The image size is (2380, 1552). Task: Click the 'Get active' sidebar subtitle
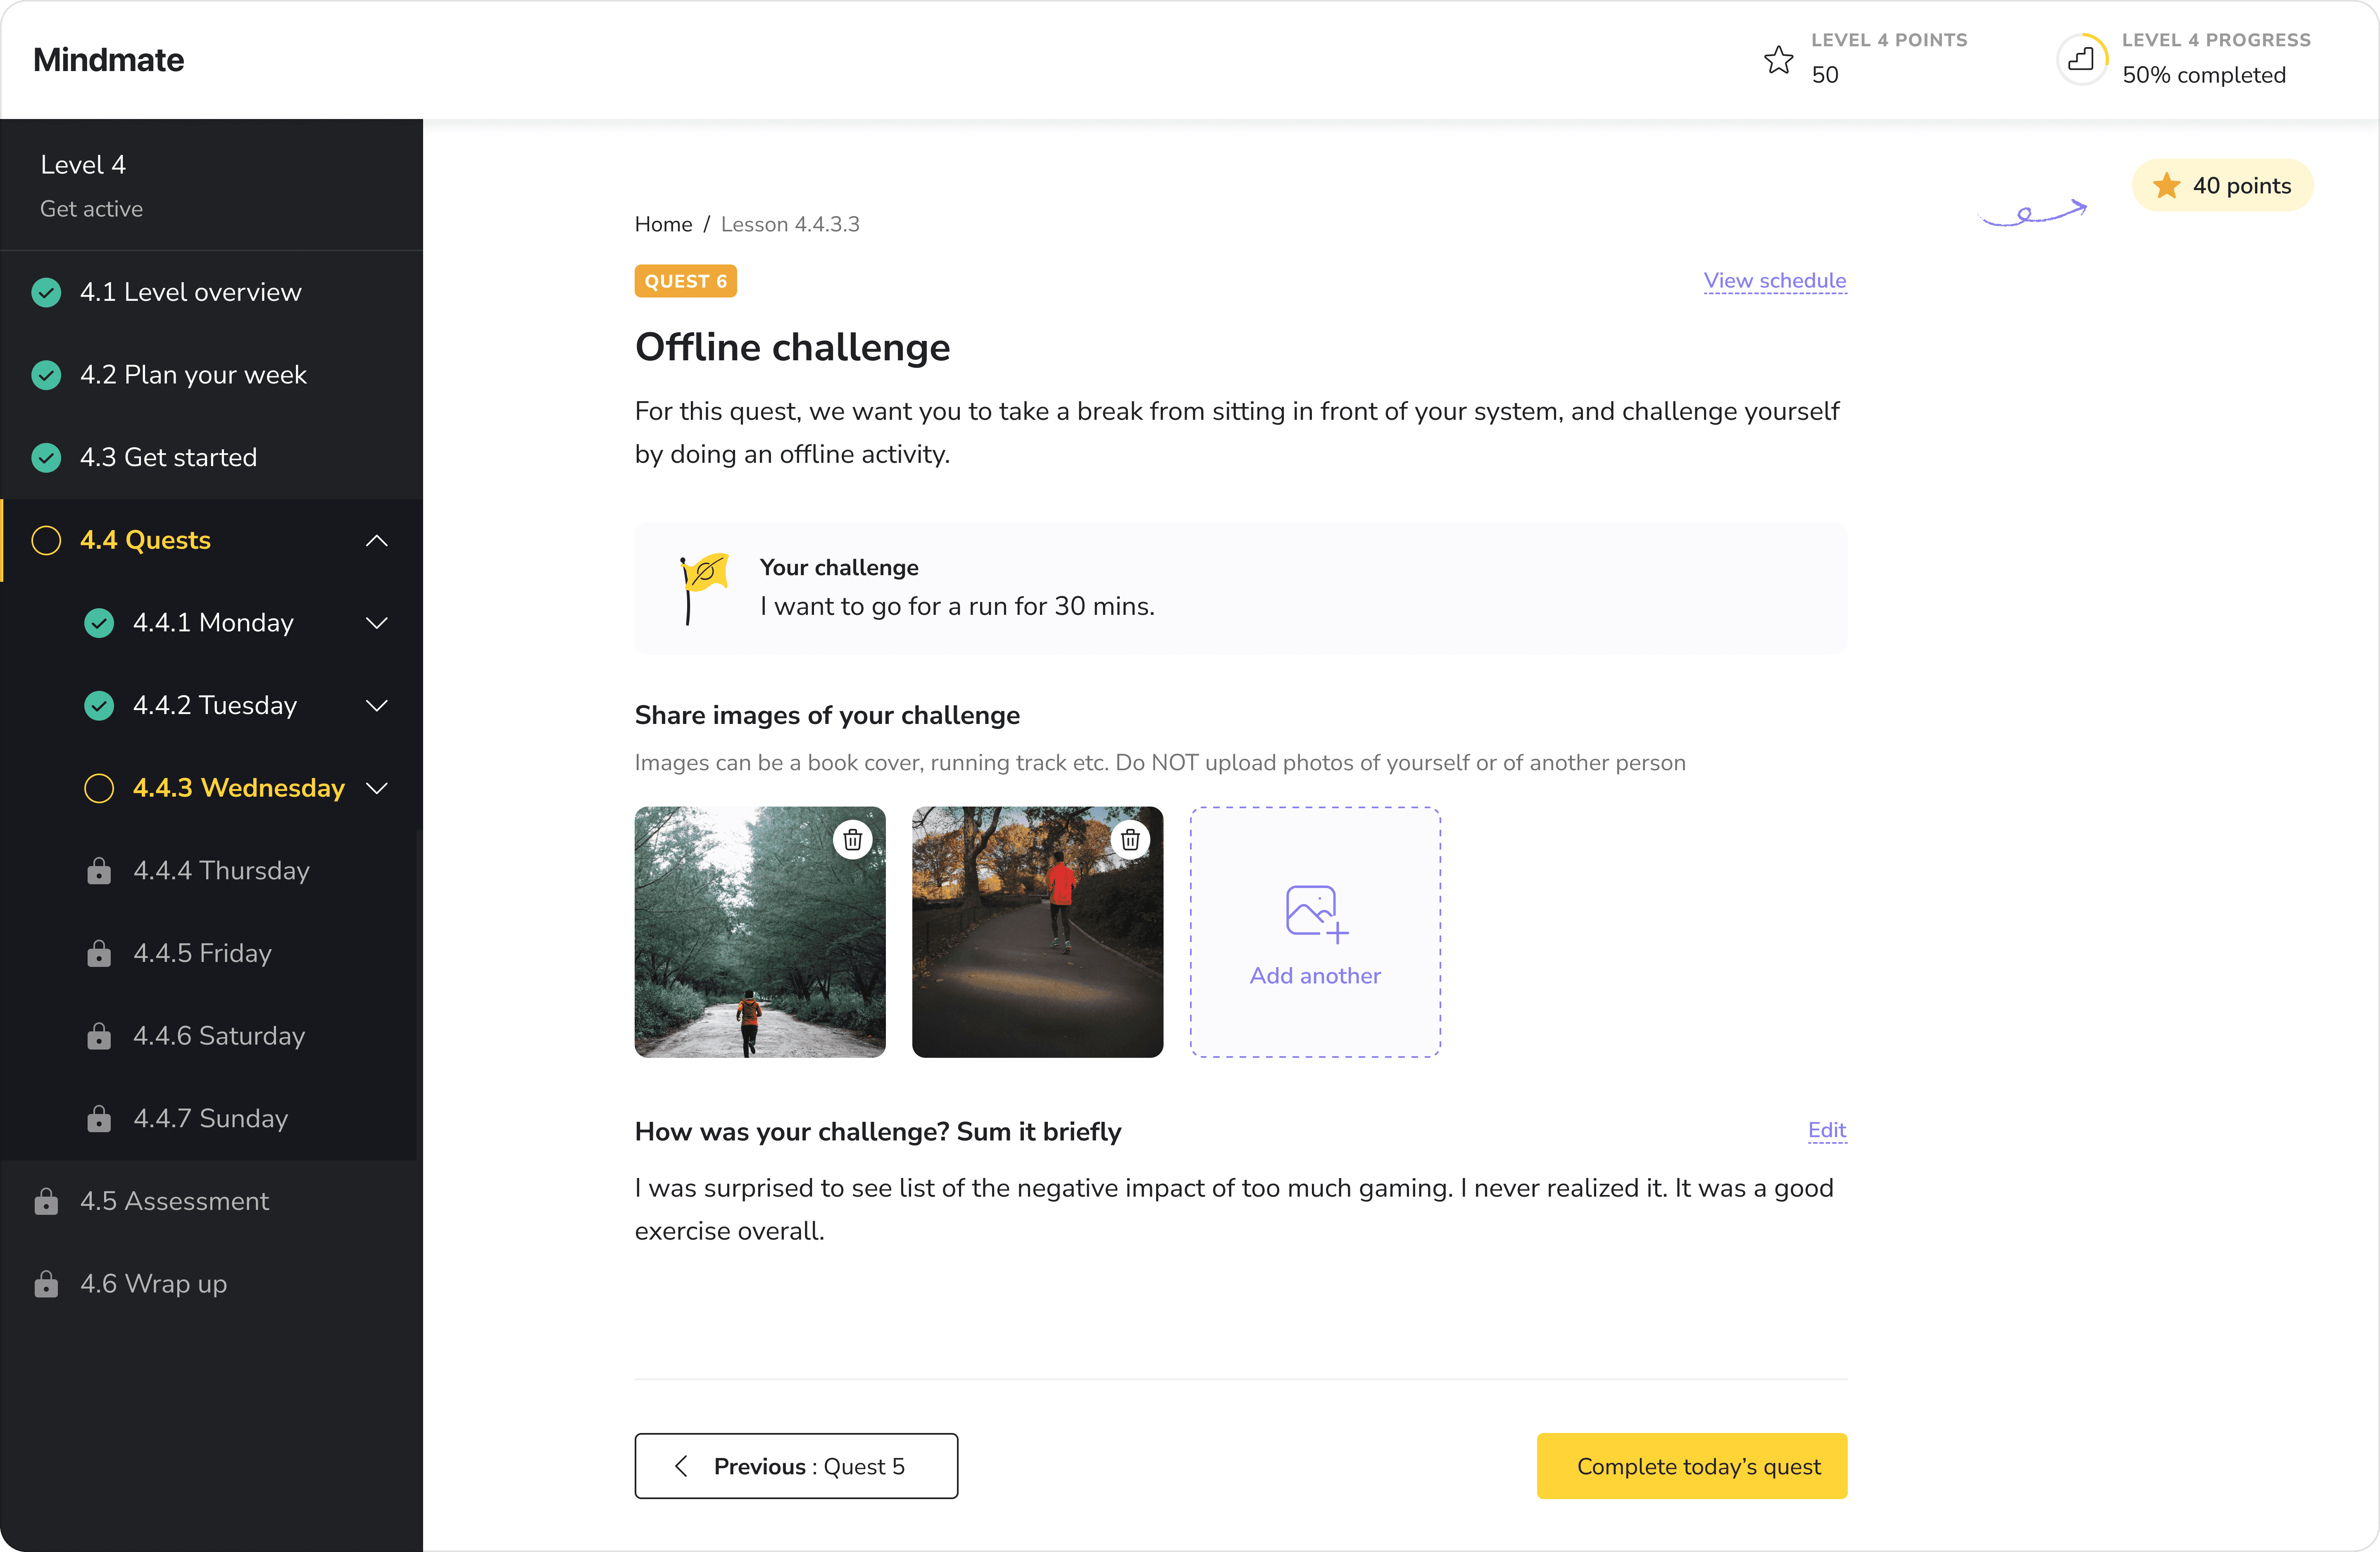click(x=91, y=209)
